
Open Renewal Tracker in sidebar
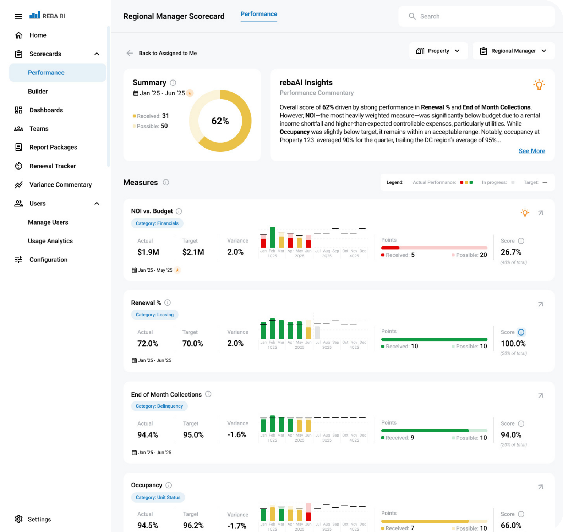(x=53, y=166)
